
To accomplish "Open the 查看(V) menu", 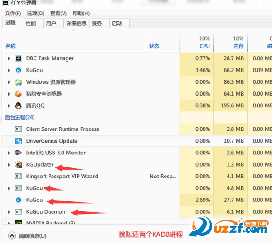I will pos(58,13).
